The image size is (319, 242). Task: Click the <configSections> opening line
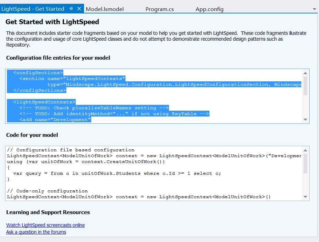point(38,73)
